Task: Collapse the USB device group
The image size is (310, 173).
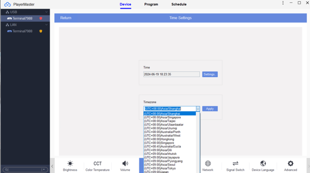Action: pos(46,12)
